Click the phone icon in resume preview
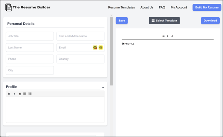The height and width of the screenshot is (137, 223). click(172, 36)
